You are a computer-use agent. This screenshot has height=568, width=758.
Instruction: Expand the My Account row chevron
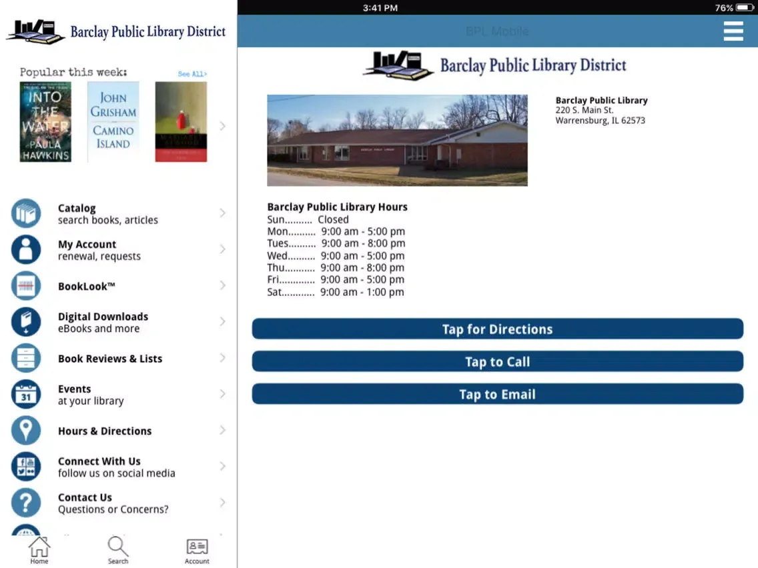(222, 249)
